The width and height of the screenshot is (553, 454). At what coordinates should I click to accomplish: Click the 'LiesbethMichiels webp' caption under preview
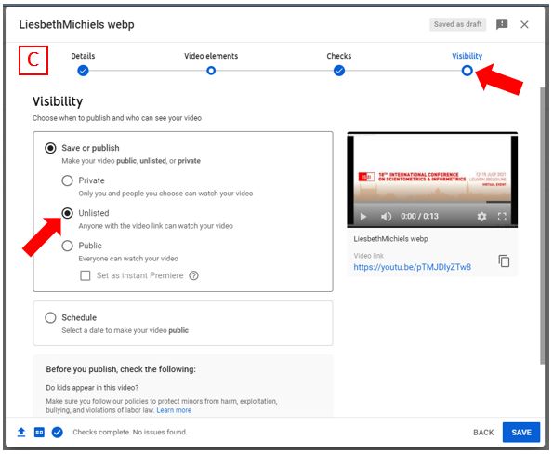click(390, 239)
